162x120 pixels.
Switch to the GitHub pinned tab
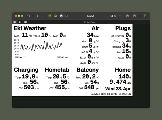pos(20,22)
